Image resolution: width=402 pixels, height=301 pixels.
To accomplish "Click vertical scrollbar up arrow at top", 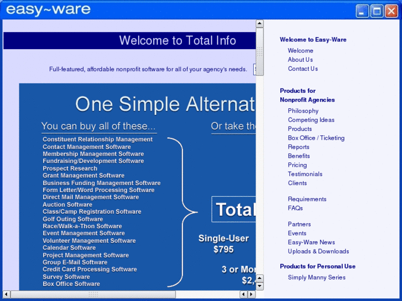I will pyautogui.click(x=260, y=24).
